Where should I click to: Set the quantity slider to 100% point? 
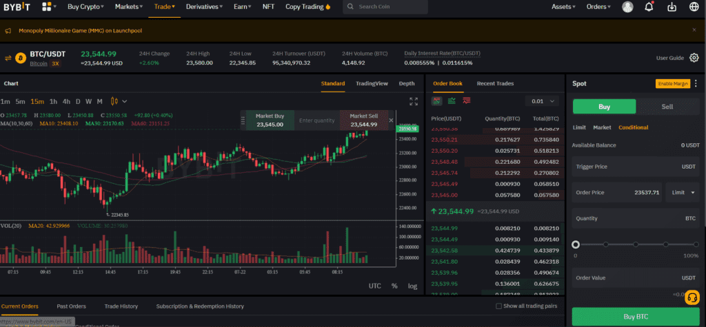click(x=696, y=244)
